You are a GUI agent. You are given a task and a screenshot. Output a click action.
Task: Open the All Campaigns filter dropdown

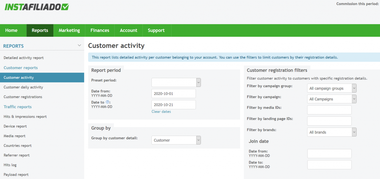coord(332,99)
